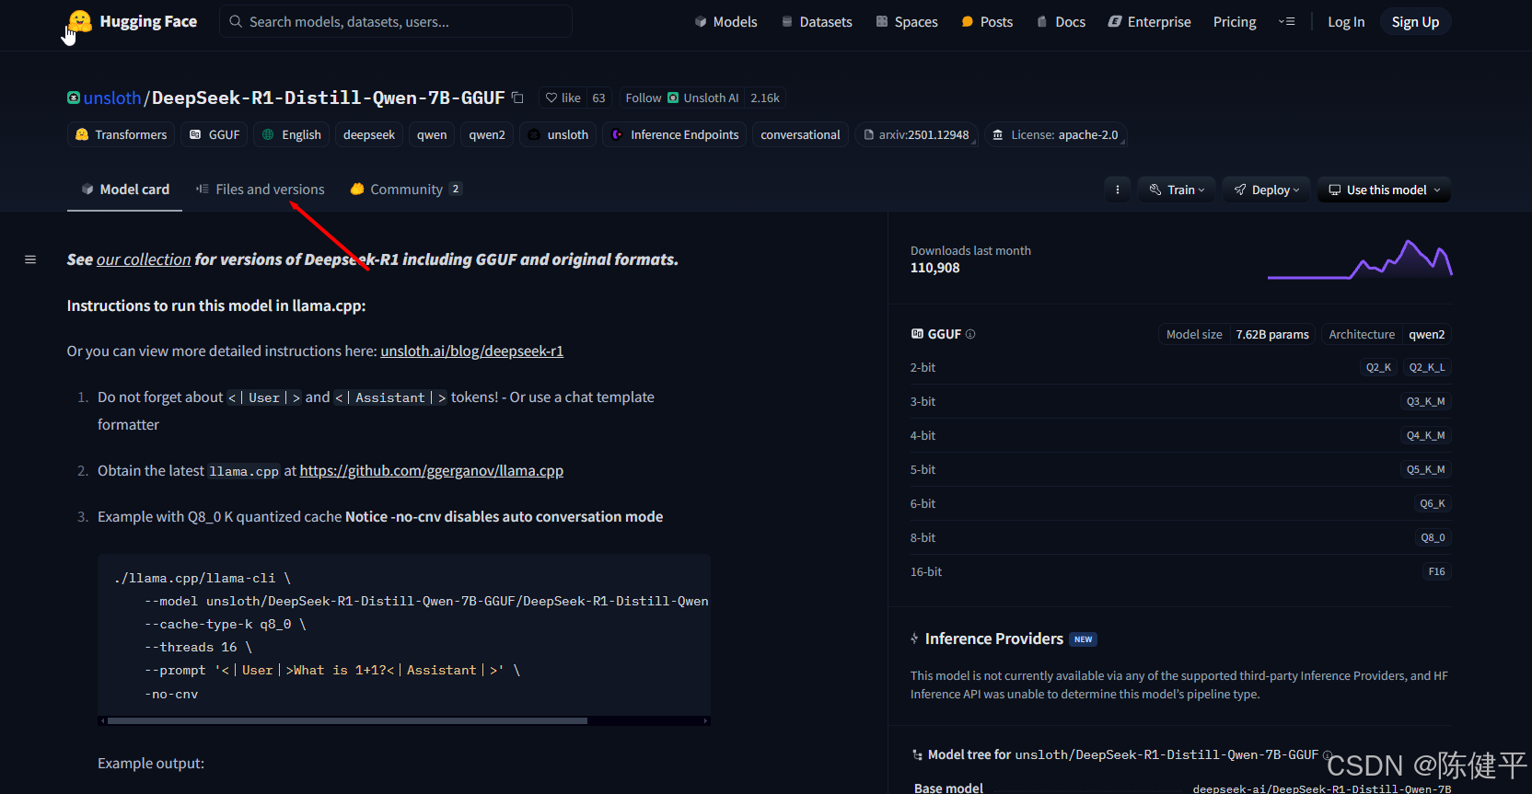Open the unsloth.ai/blog/deepseek-r1 link
The width and height of the screenshot is (1532, 794).
471,351
